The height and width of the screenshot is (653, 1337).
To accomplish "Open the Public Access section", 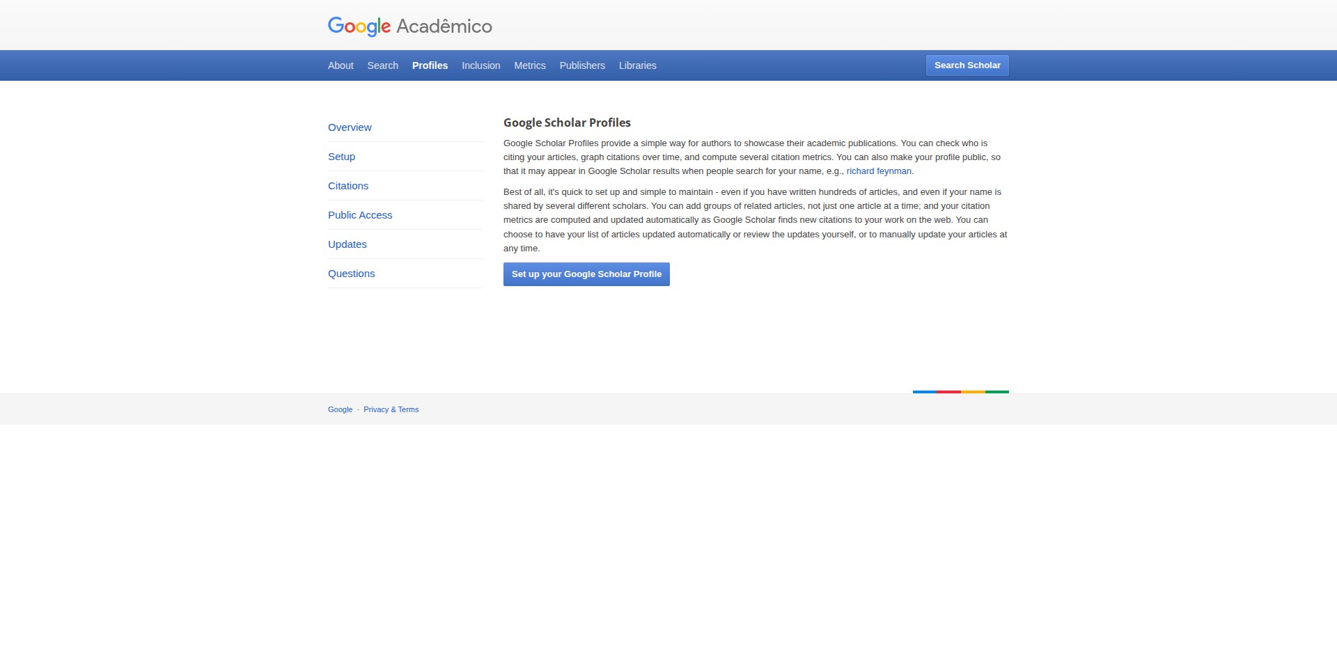I will (360, 215).
